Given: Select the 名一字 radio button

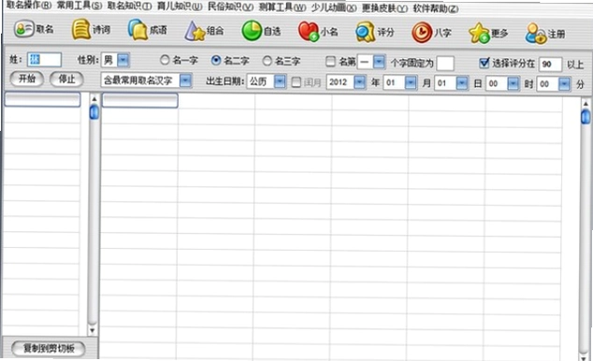Looking at the screenshot, I should click(165, 60).
